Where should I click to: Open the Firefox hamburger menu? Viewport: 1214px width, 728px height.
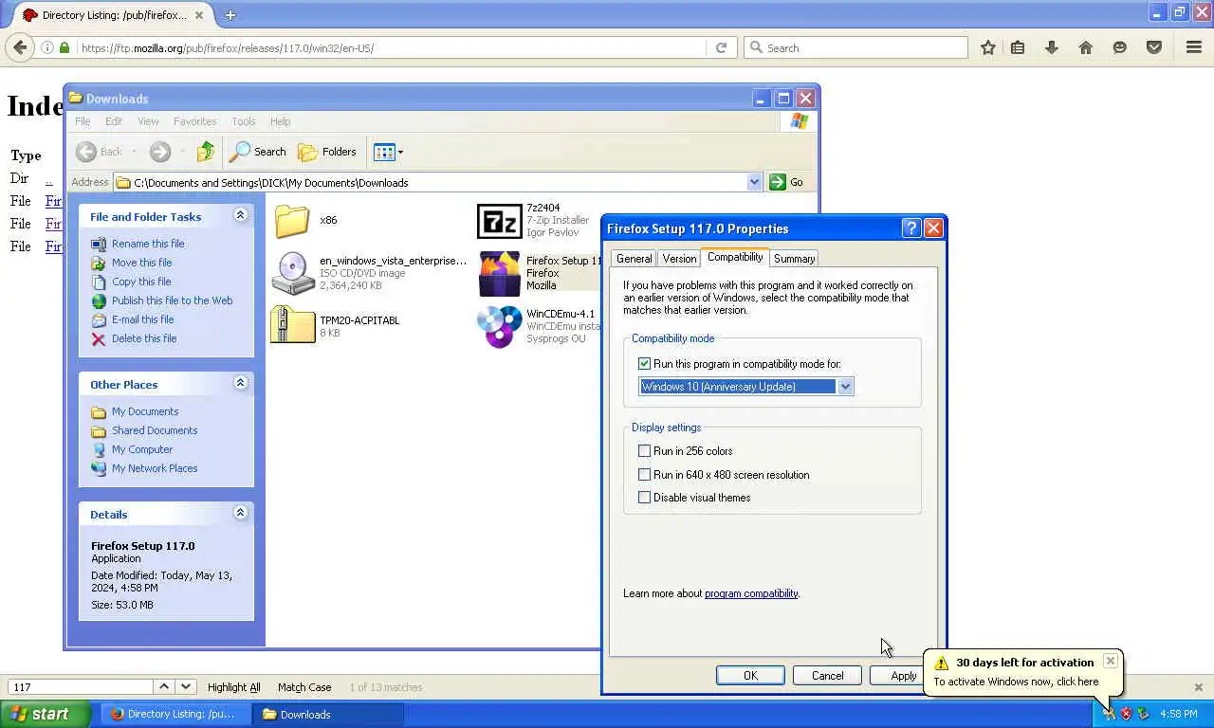pos(1194,47)
